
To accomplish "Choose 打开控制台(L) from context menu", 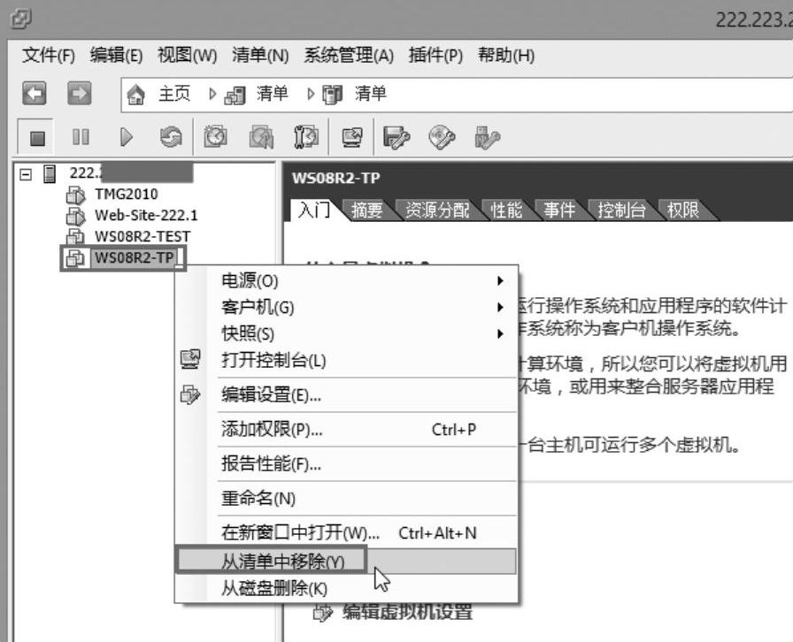I will point(346,361).
